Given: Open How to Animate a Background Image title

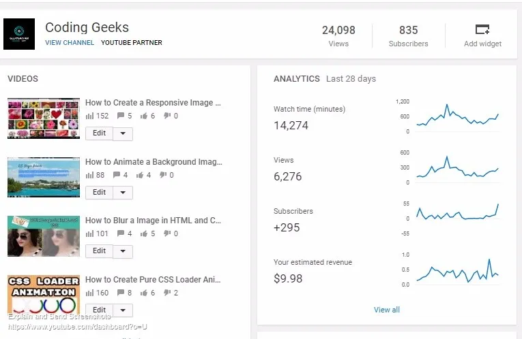Looking at the screenshot, I should pos(154,162).
